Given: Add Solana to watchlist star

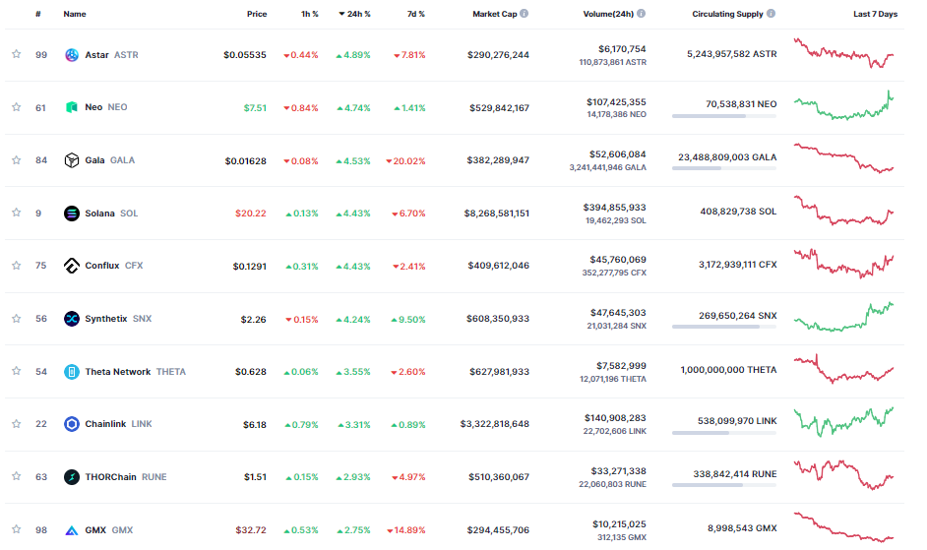Looking at the screenshot, I should [x=17, y=213].
